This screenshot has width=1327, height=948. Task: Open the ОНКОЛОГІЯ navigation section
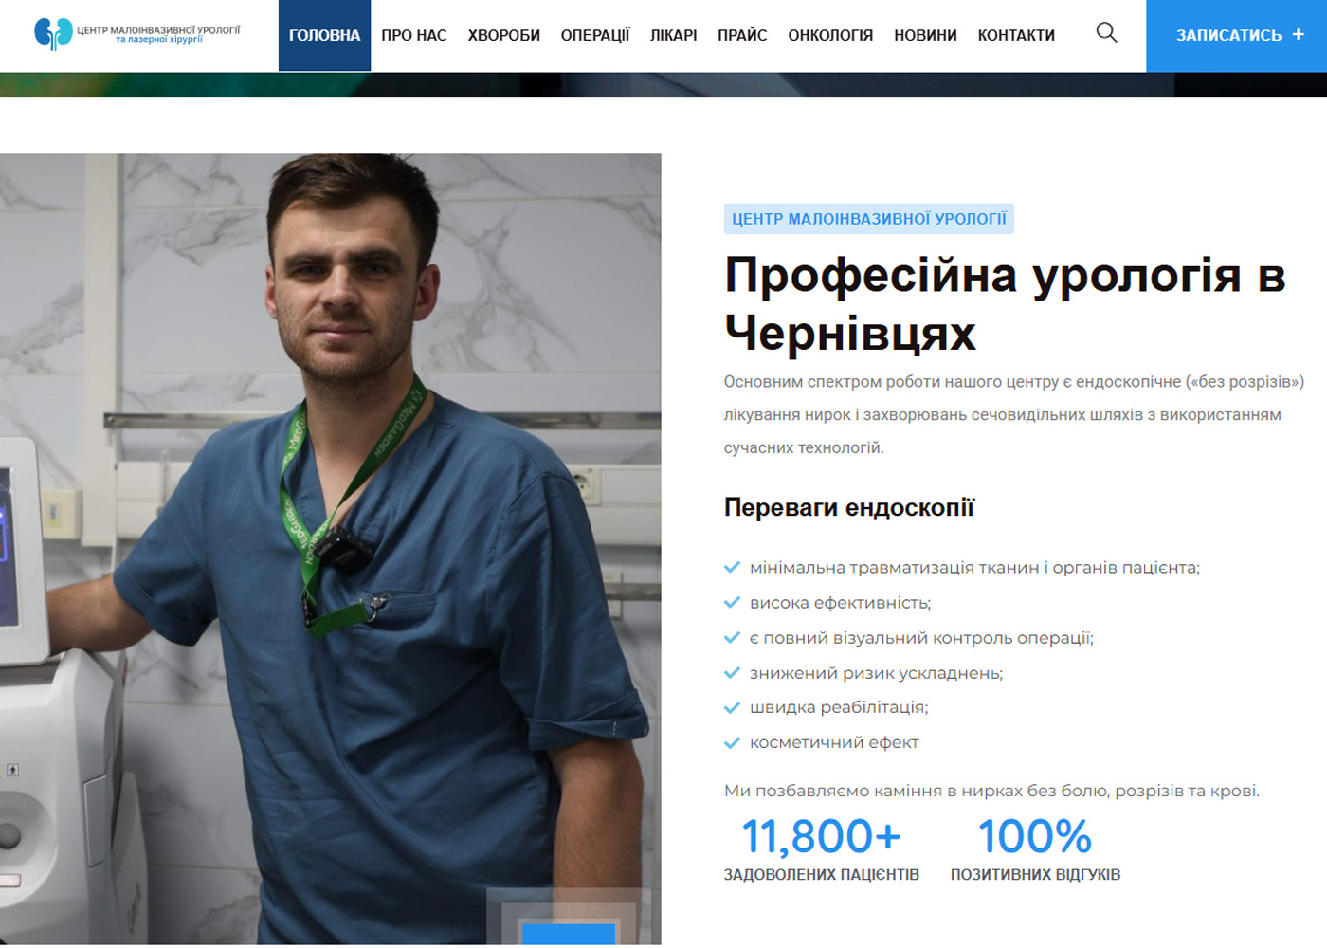tap(830, 35)
